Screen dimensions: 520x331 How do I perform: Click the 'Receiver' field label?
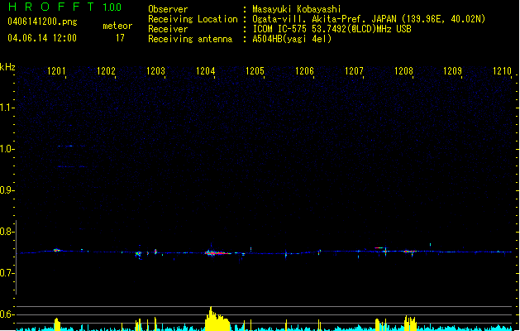(168, 29)
